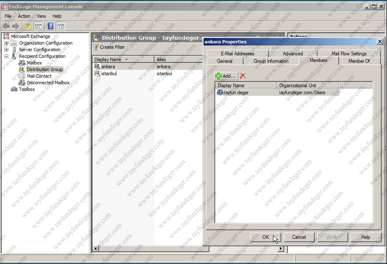Click Cancel in ankara Properties
The height and width of the screenshot is (264, 387).
299,237
